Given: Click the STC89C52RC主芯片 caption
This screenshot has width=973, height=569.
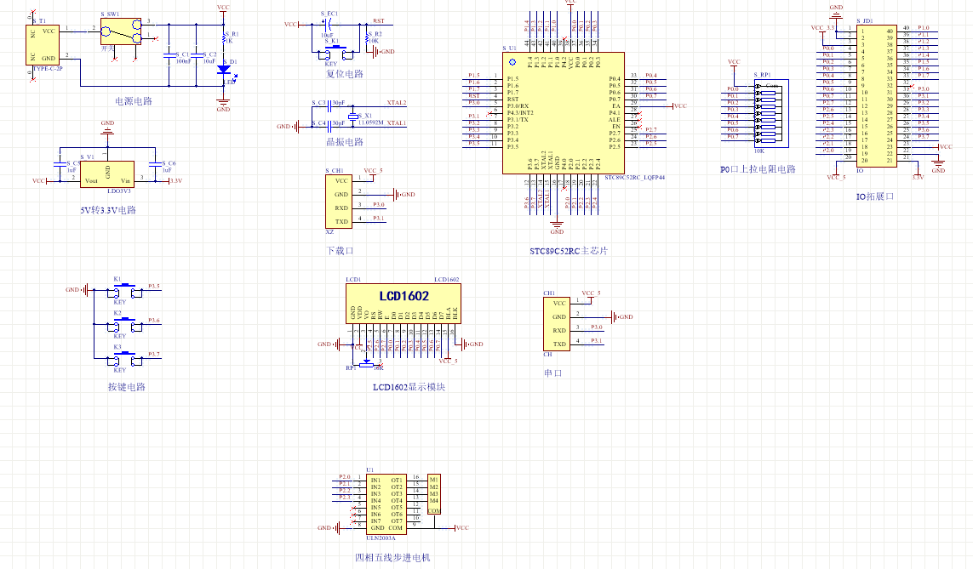Looking at the screenshot, I should 569,251.
